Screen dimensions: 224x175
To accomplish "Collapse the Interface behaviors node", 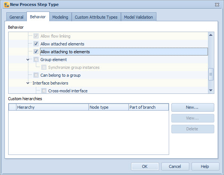I will pos(28,83).
